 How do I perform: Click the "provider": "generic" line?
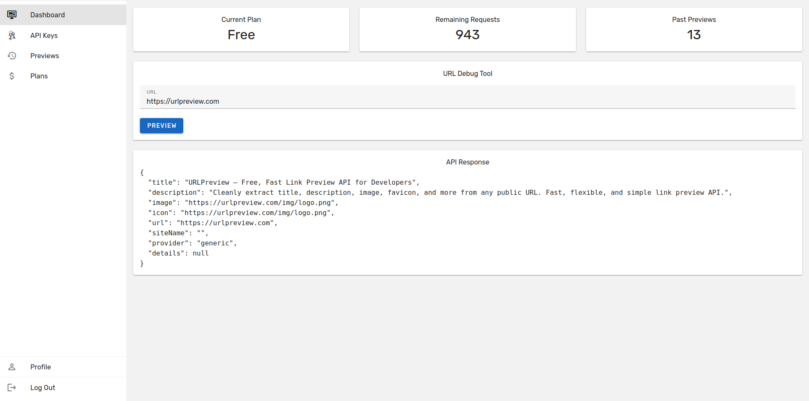point(193,243)
